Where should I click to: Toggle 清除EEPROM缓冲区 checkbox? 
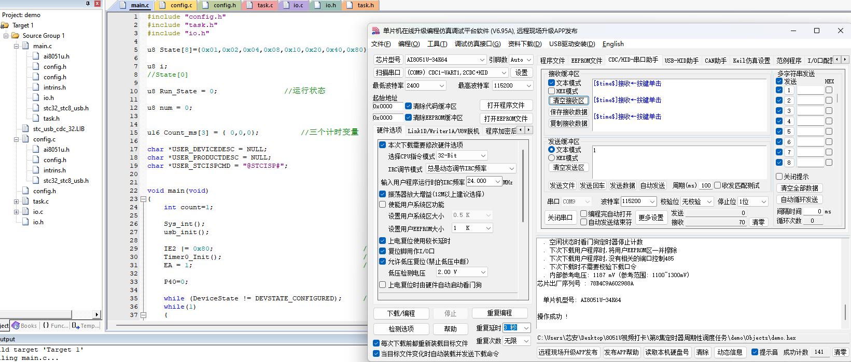(x=409, y=118)
